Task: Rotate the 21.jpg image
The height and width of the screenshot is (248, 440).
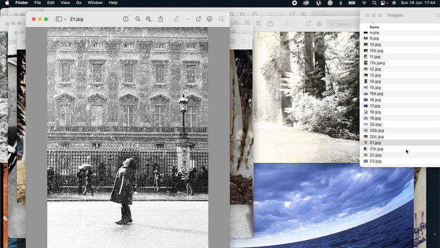Action: (199, 19)
